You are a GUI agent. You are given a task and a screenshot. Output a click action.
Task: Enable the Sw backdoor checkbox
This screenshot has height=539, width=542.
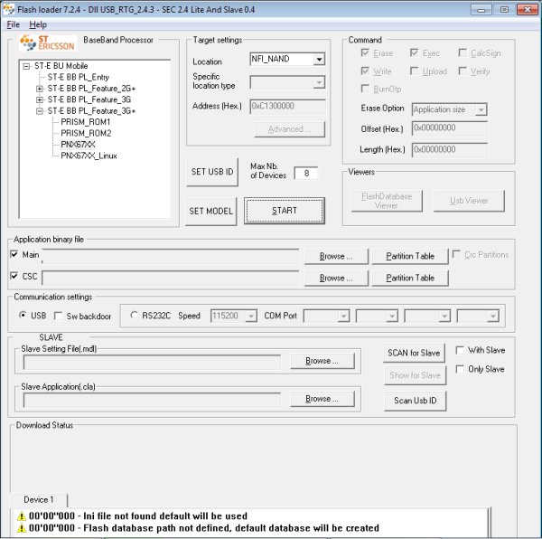click(x=58, y=317)
